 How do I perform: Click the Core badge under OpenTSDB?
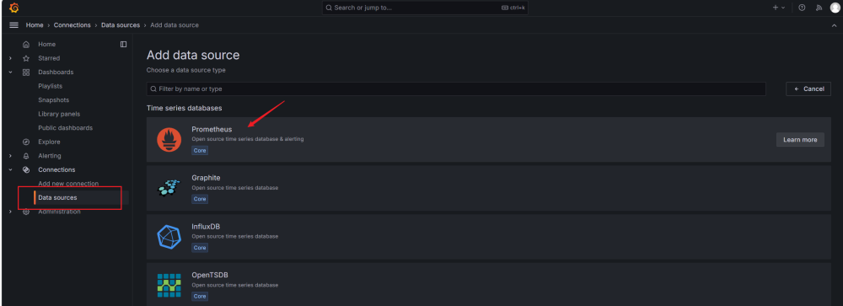200,297
